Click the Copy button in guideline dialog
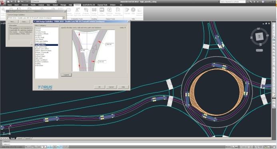The height and width of the screenshot is (149, 277). [24, 22]
